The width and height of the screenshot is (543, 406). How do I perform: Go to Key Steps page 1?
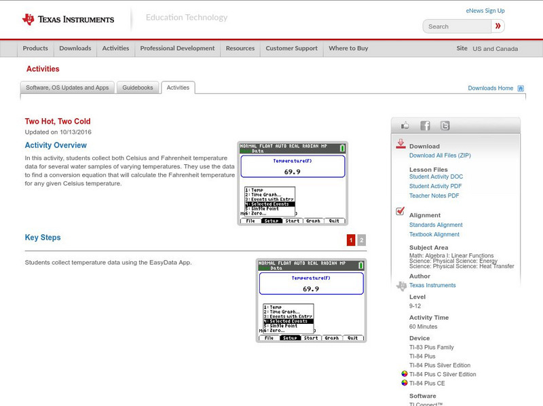pyautogui.click(x=351, y=240)
